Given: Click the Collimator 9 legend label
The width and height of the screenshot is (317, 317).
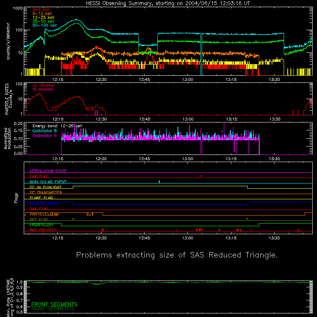Looking at the screenshot, I should click(44, 136).
